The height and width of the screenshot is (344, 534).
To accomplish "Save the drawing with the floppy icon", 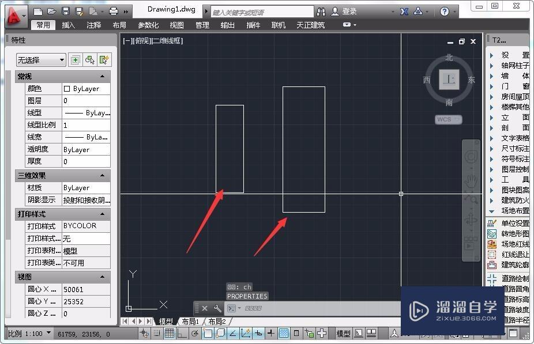I will click(66, 12).
